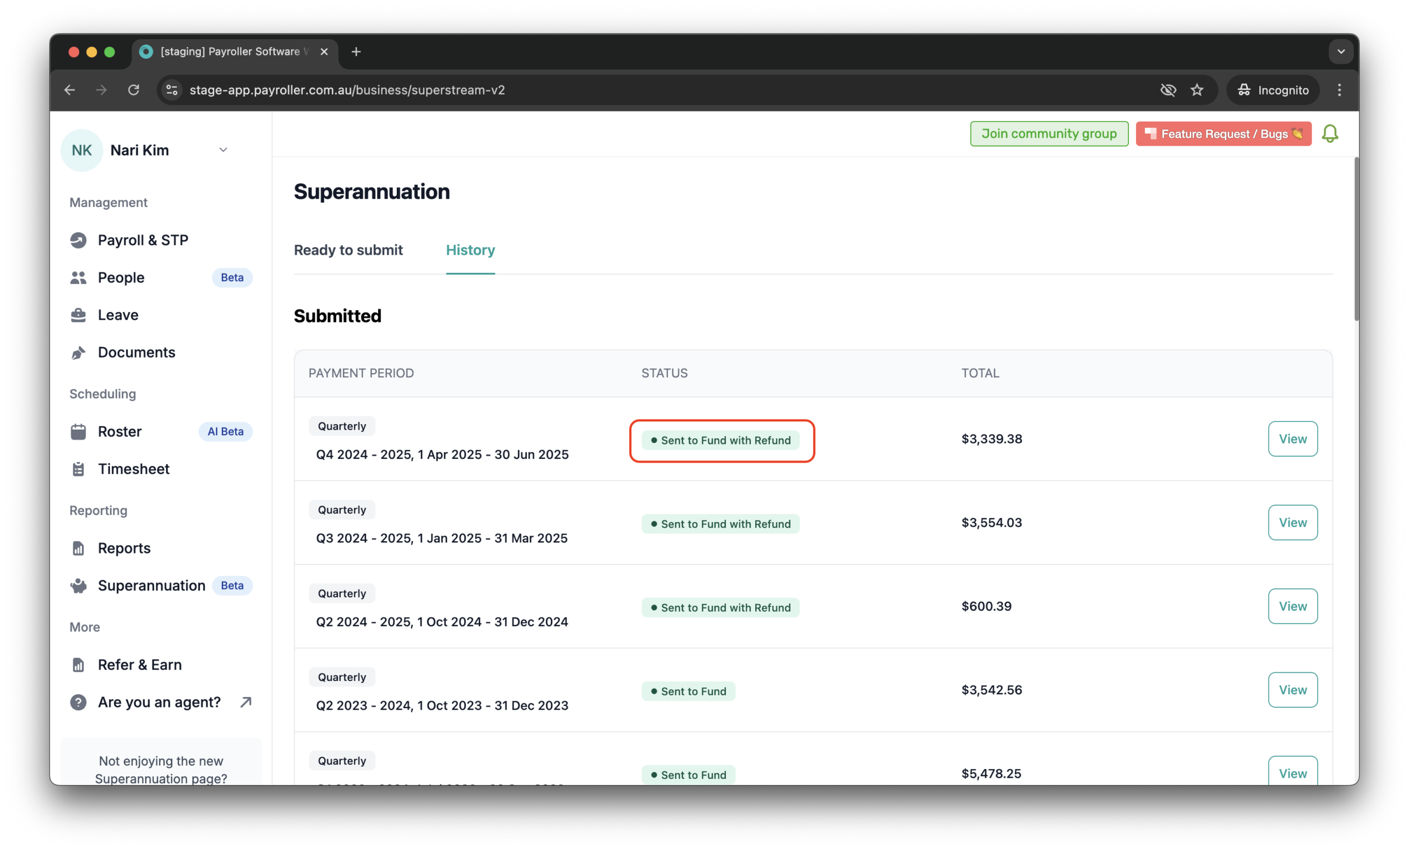Click the browser address bar
The image size is (1409, 851).
(400, 90)
